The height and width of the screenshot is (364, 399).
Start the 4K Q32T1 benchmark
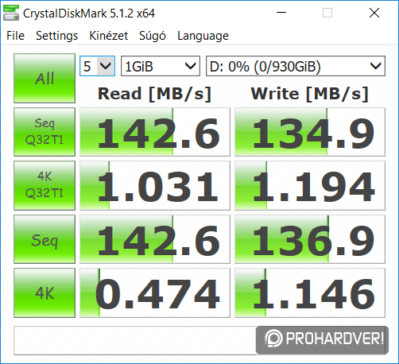[45, 185]
